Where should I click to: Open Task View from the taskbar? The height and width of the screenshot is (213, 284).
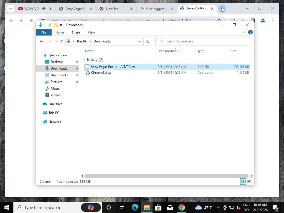(122, 207)
